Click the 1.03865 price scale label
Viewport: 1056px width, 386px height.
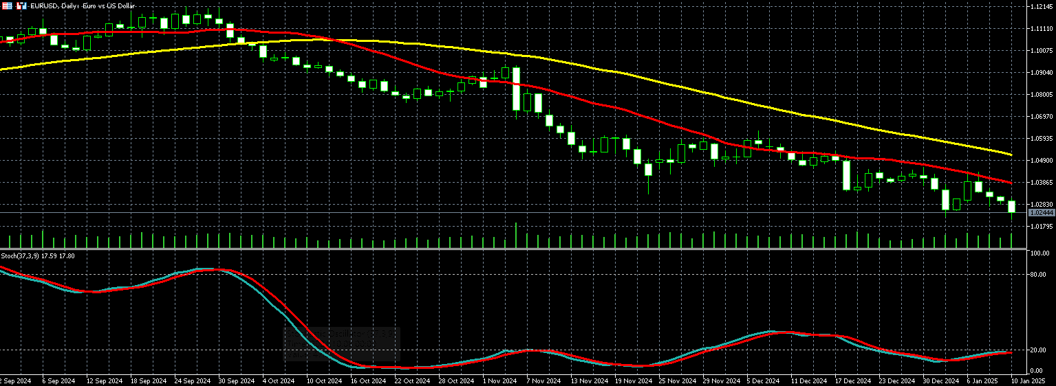pos(1040,183)
